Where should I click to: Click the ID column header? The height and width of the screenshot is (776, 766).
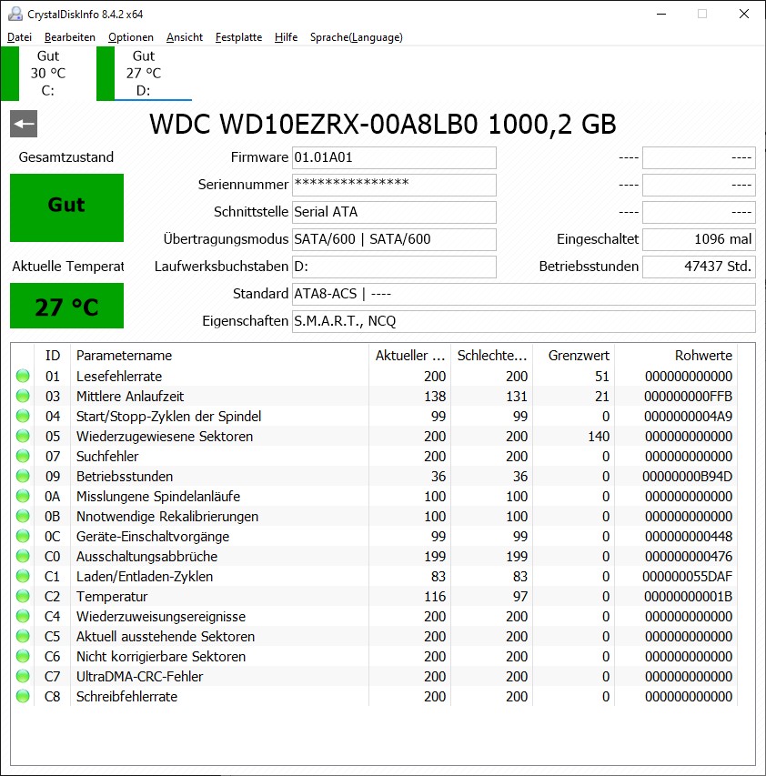(53, 356)
